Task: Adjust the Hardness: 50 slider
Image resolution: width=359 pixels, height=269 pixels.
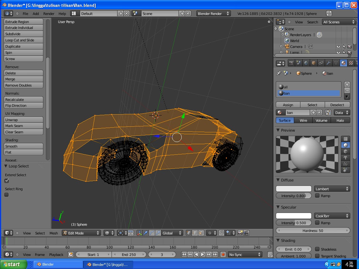Action: (x=313, y=231)
